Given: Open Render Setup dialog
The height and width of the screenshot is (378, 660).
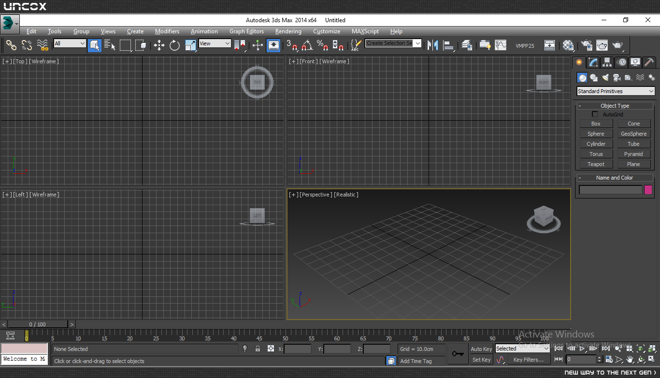Looking at the screenshot, I should (586, 45).
